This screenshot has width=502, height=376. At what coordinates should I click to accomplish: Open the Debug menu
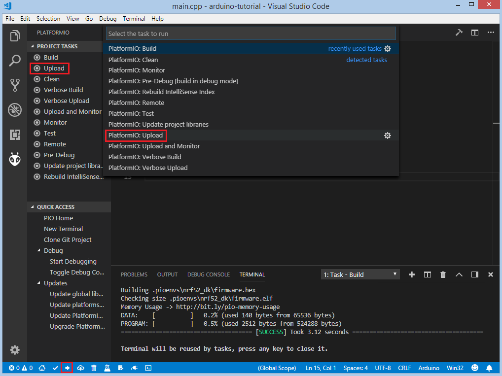point(108,19)
